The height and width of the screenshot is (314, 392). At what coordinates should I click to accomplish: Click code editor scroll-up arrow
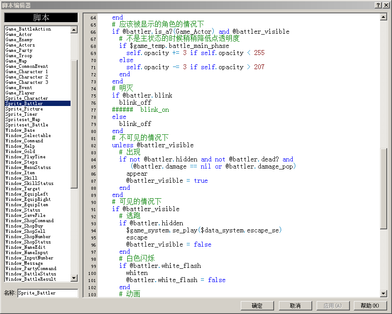[384, 17]
